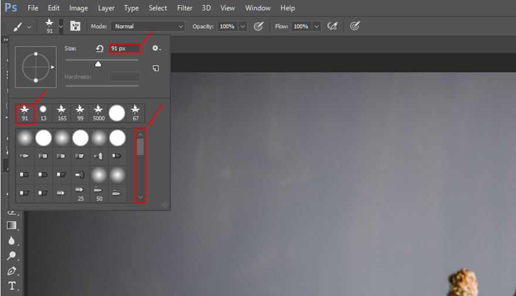Click the create new brush preset icon
The image size is (516, 296).
pyautogui.click(x=156, y=68)
